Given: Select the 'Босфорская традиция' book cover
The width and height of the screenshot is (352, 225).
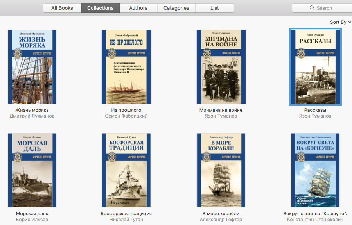Looking at the screenshot, I should pos(126,170).
